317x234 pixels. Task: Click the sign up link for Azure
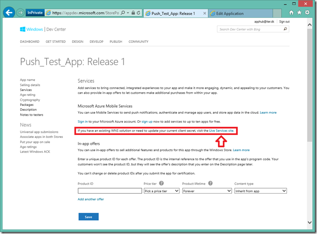coord(147,122)
